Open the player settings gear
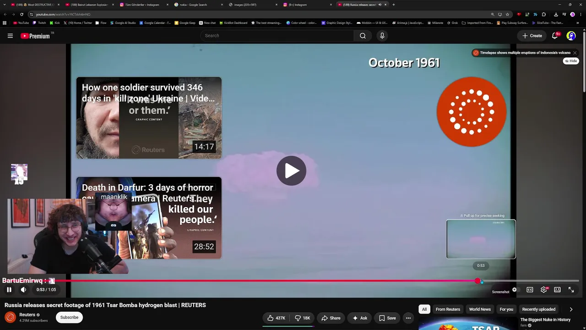 point(543,290)
